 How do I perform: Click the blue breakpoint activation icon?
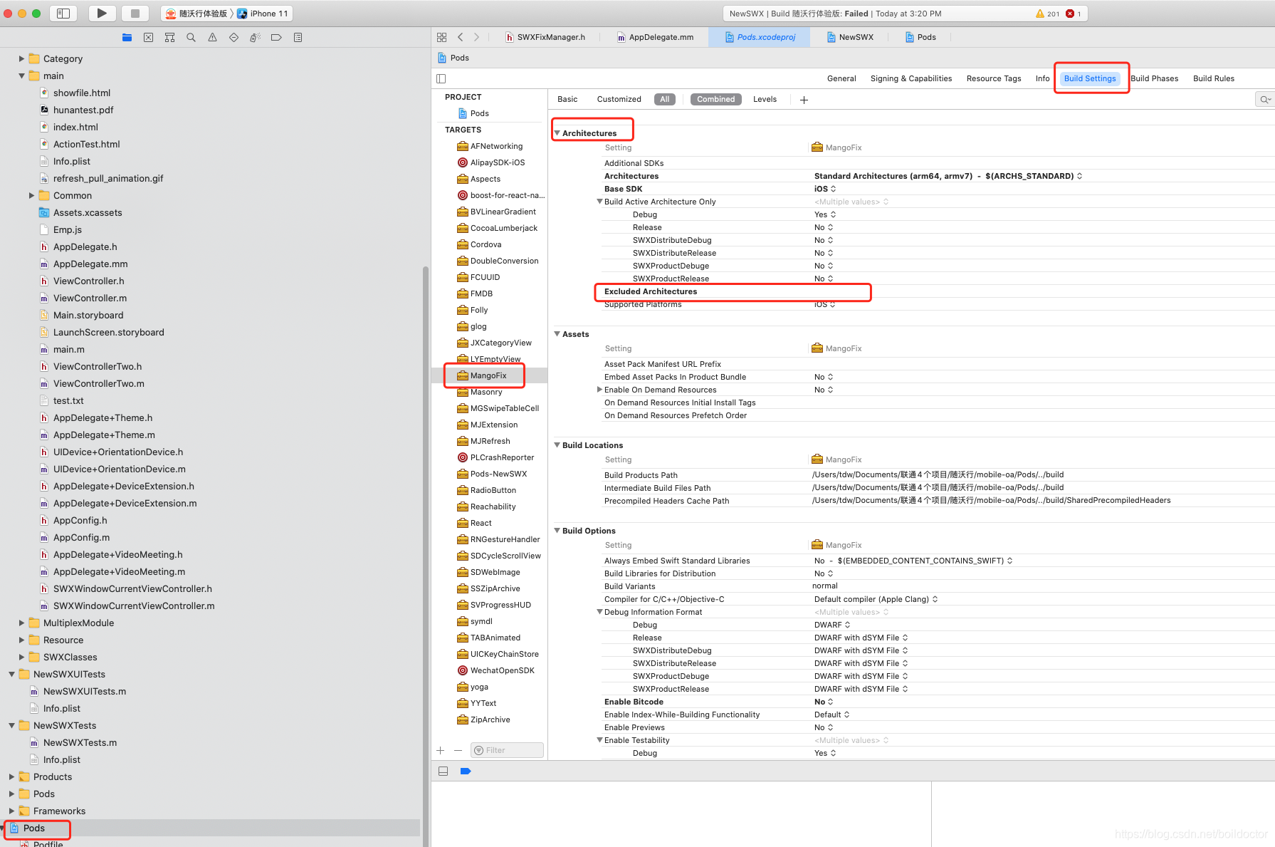(466, 771)
